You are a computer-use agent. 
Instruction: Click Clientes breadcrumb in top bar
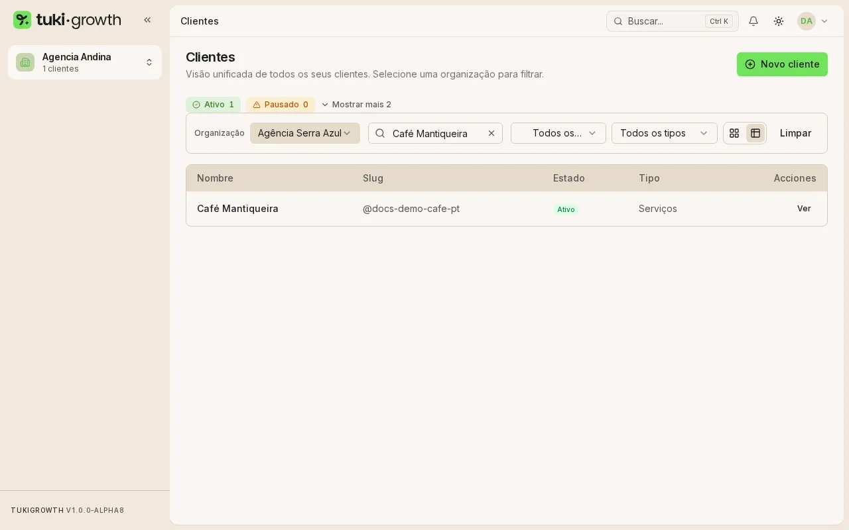(200, 21)
